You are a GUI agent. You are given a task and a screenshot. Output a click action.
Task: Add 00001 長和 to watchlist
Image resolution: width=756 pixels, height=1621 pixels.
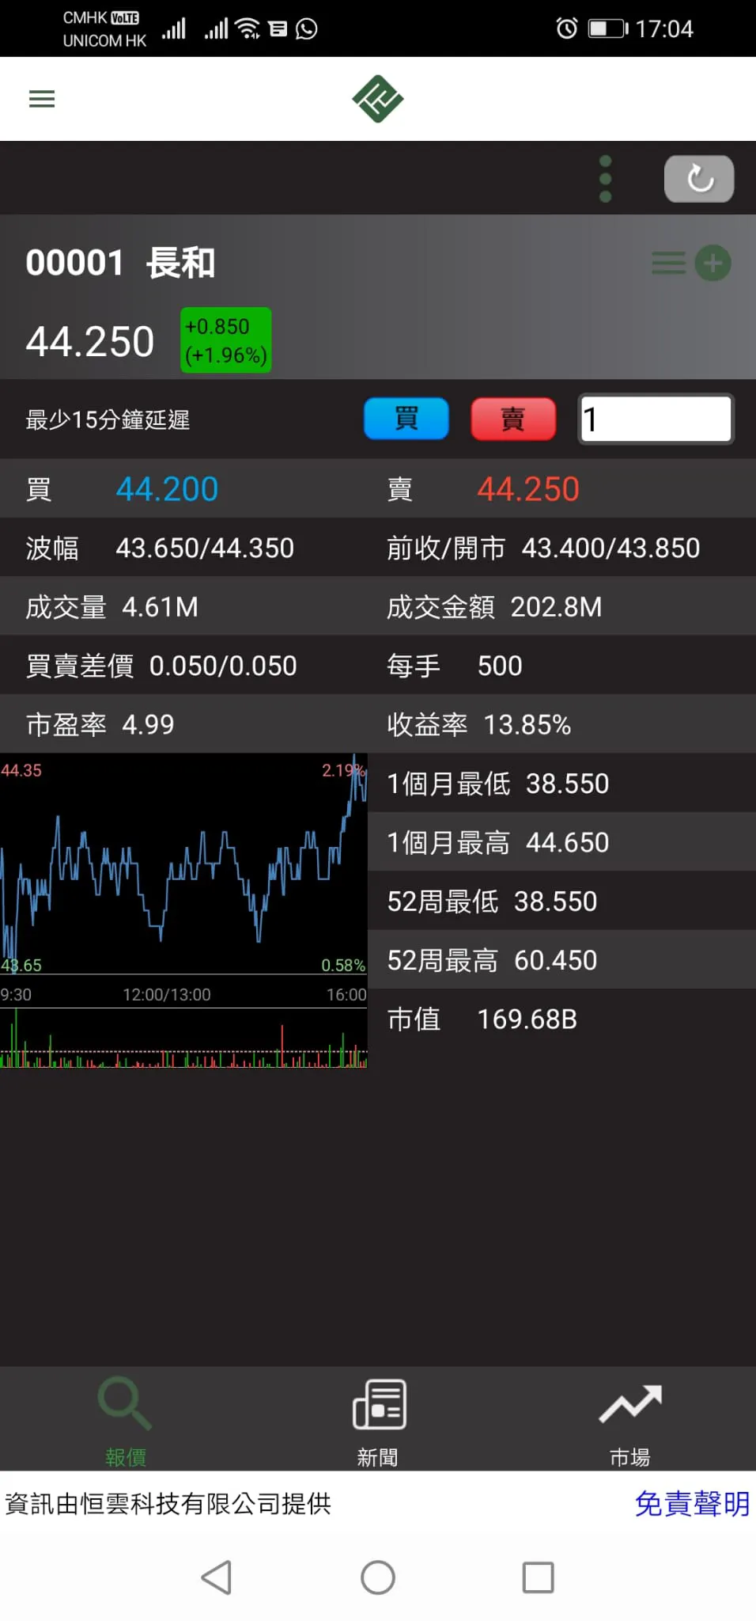point(713,263)
